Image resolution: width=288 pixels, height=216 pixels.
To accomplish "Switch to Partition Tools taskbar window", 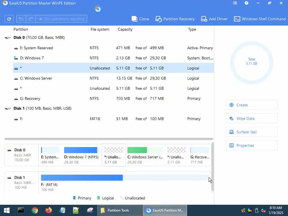I will [x=119, y=210].
